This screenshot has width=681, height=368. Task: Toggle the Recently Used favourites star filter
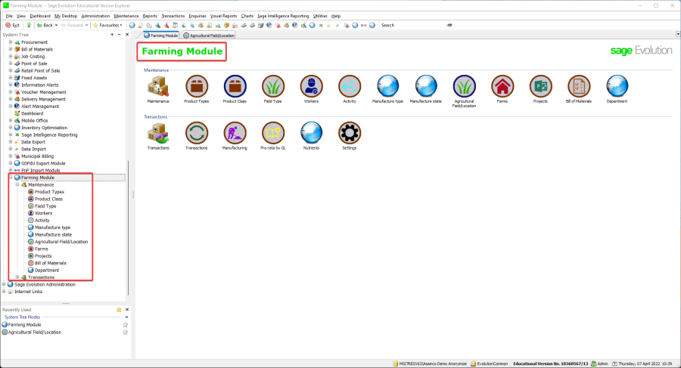coord(119,310)
